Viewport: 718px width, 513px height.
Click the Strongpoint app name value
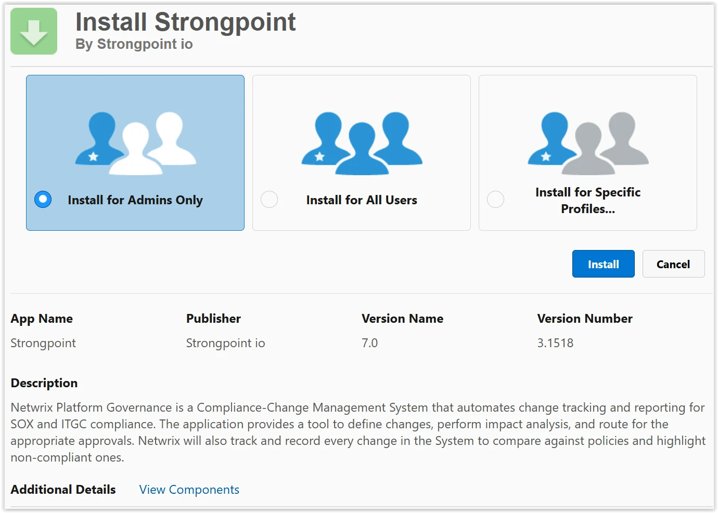point(43,343)
